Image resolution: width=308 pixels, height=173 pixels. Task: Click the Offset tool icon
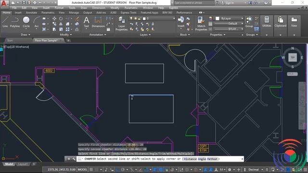coord(77,29)
